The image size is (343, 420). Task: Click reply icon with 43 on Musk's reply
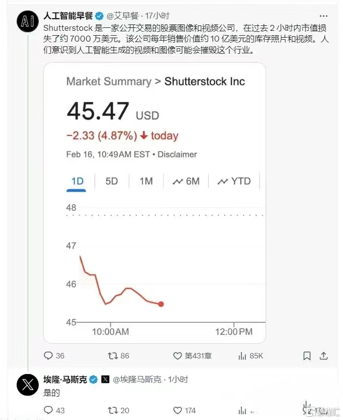(x=49, y=410)
